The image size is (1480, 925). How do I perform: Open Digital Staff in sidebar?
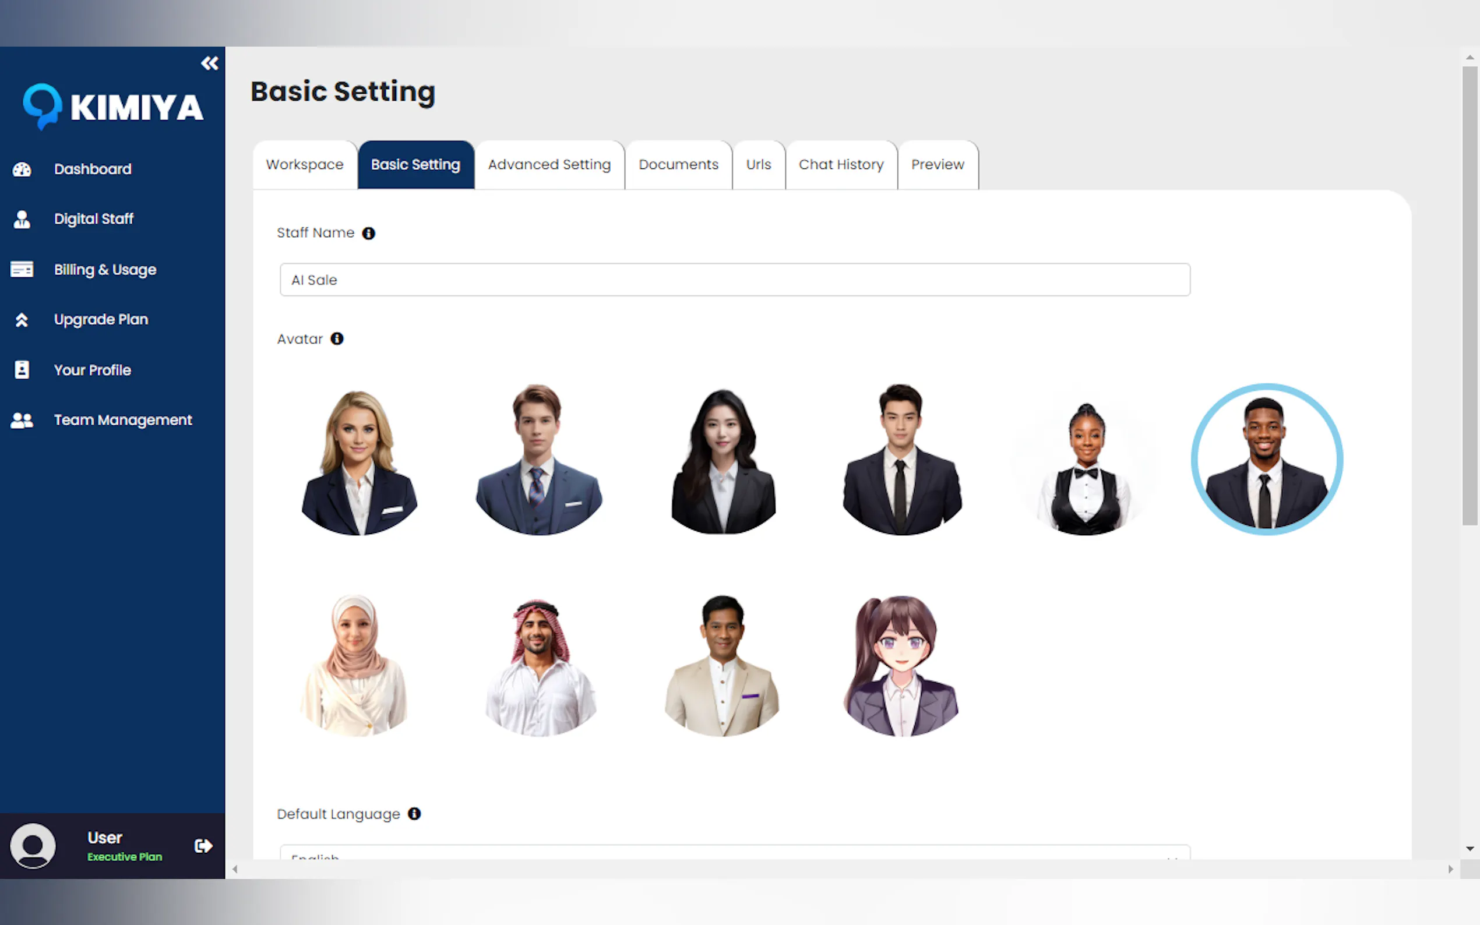pyautogui.click(x=94, y=219)
